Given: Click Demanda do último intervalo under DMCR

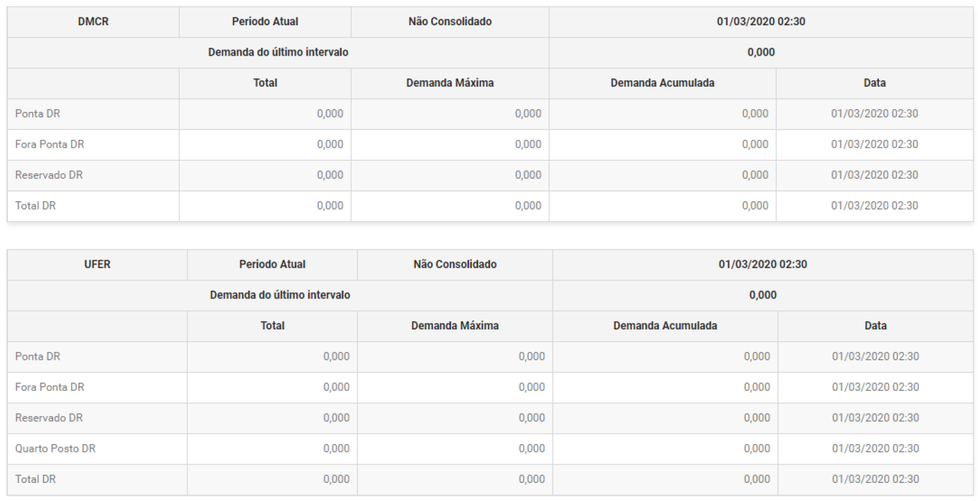Looking at the screenshot, I should point(278,52).
